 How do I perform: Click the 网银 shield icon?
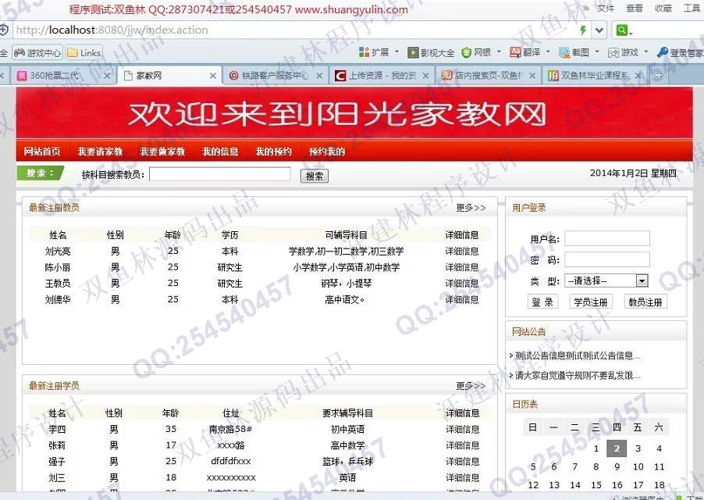coord(467,52)
